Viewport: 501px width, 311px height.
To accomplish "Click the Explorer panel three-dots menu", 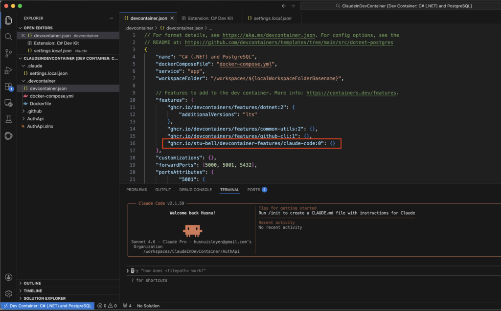I will tap(110, 18).
